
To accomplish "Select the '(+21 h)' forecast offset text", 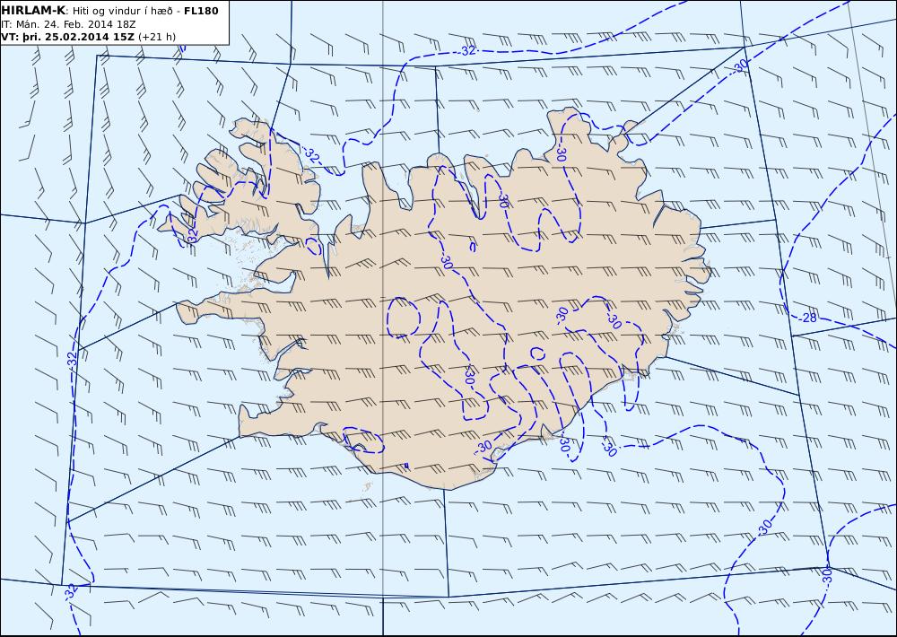I will [157, 37].
